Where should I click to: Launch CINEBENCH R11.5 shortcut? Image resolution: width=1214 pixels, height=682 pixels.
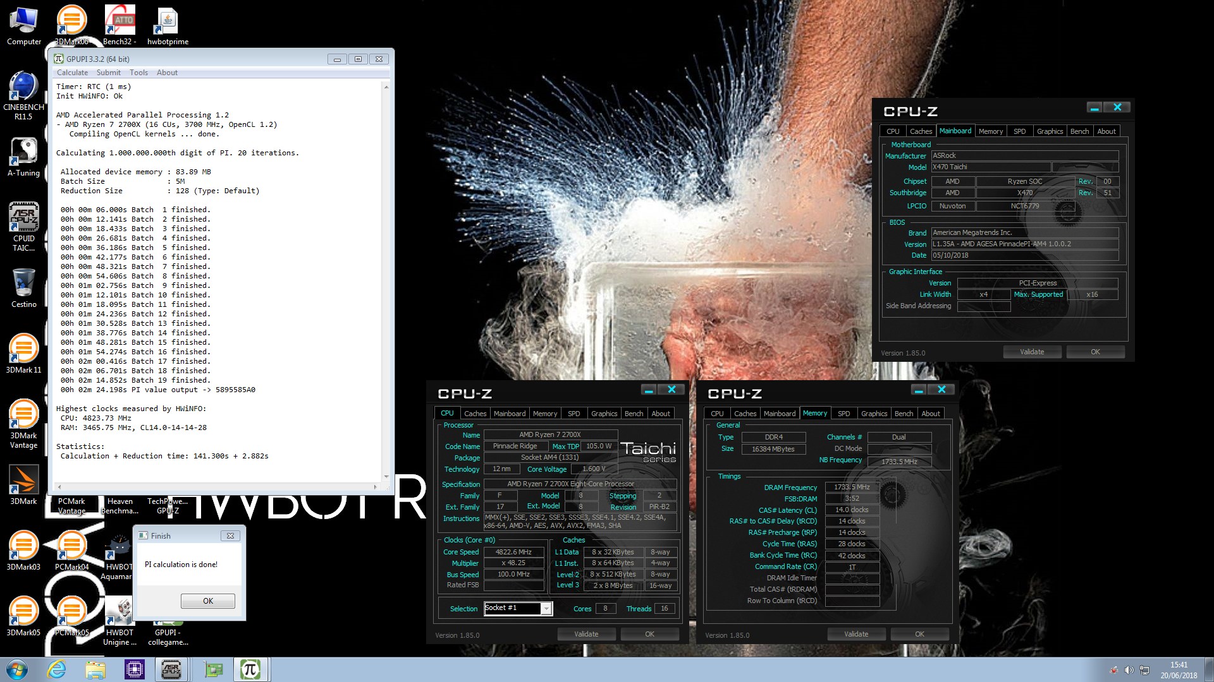[23, 96]
